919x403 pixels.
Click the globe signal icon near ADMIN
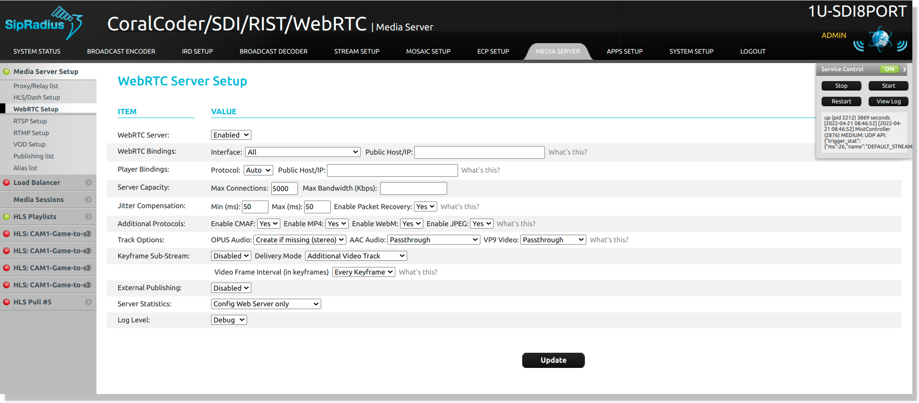pos(880,39)
